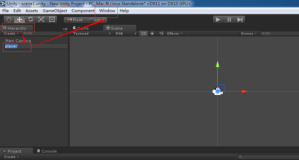The image size is (299, 160).
Task: Toggle scene Effects button
Action: [x=173, y=33]
